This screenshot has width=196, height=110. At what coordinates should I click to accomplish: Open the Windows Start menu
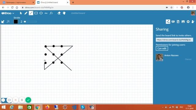point(3,107)
